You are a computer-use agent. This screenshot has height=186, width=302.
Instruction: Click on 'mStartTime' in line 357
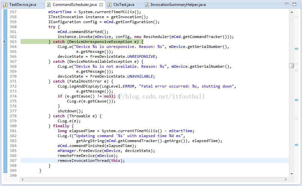point(60,12)
